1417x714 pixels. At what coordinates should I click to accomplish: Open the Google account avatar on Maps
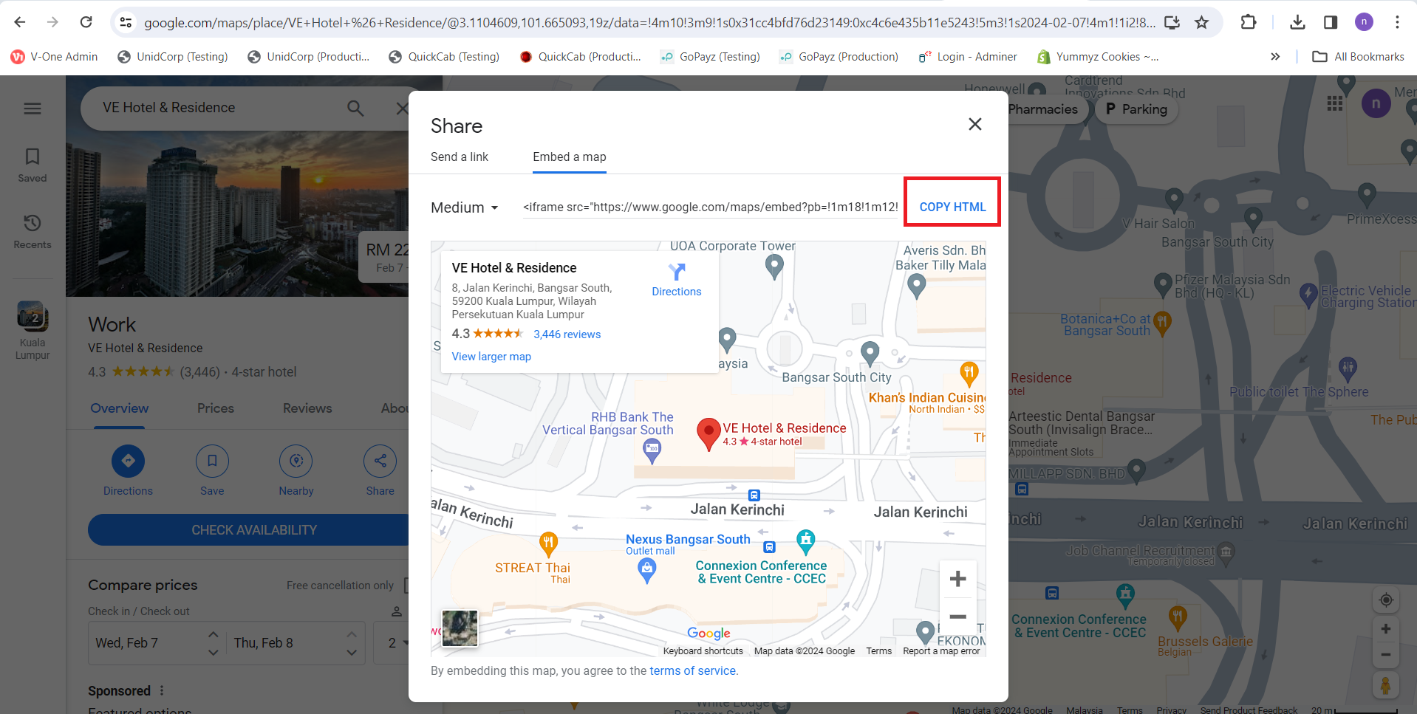[1376, 103]
